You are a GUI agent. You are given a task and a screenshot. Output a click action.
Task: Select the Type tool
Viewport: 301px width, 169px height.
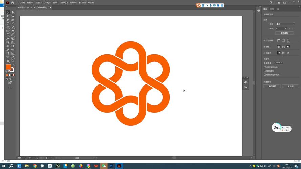pyautogui.click(x=8, y=24)
